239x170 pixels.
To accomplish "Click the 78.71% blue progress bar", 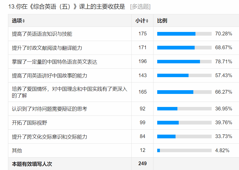I will point(178,62).
